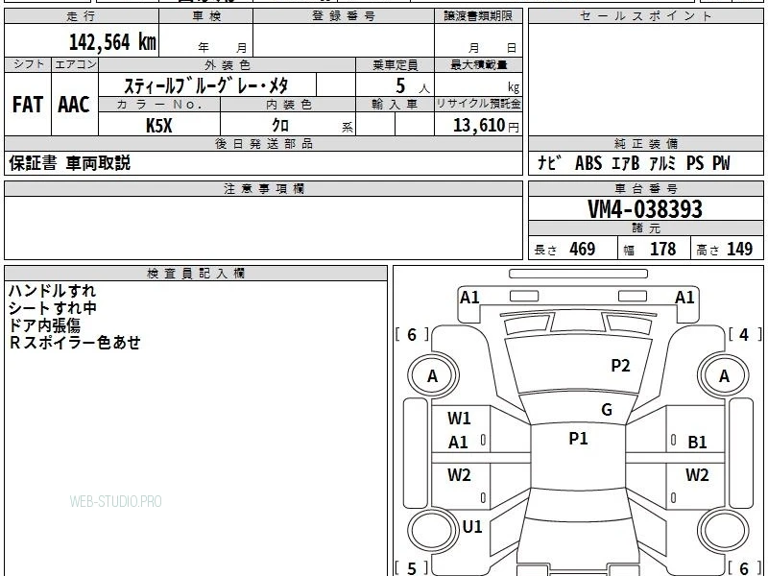The image size is (768, 576).
Task: Select the mileage value 142,564 km
Action: (112, 41)
